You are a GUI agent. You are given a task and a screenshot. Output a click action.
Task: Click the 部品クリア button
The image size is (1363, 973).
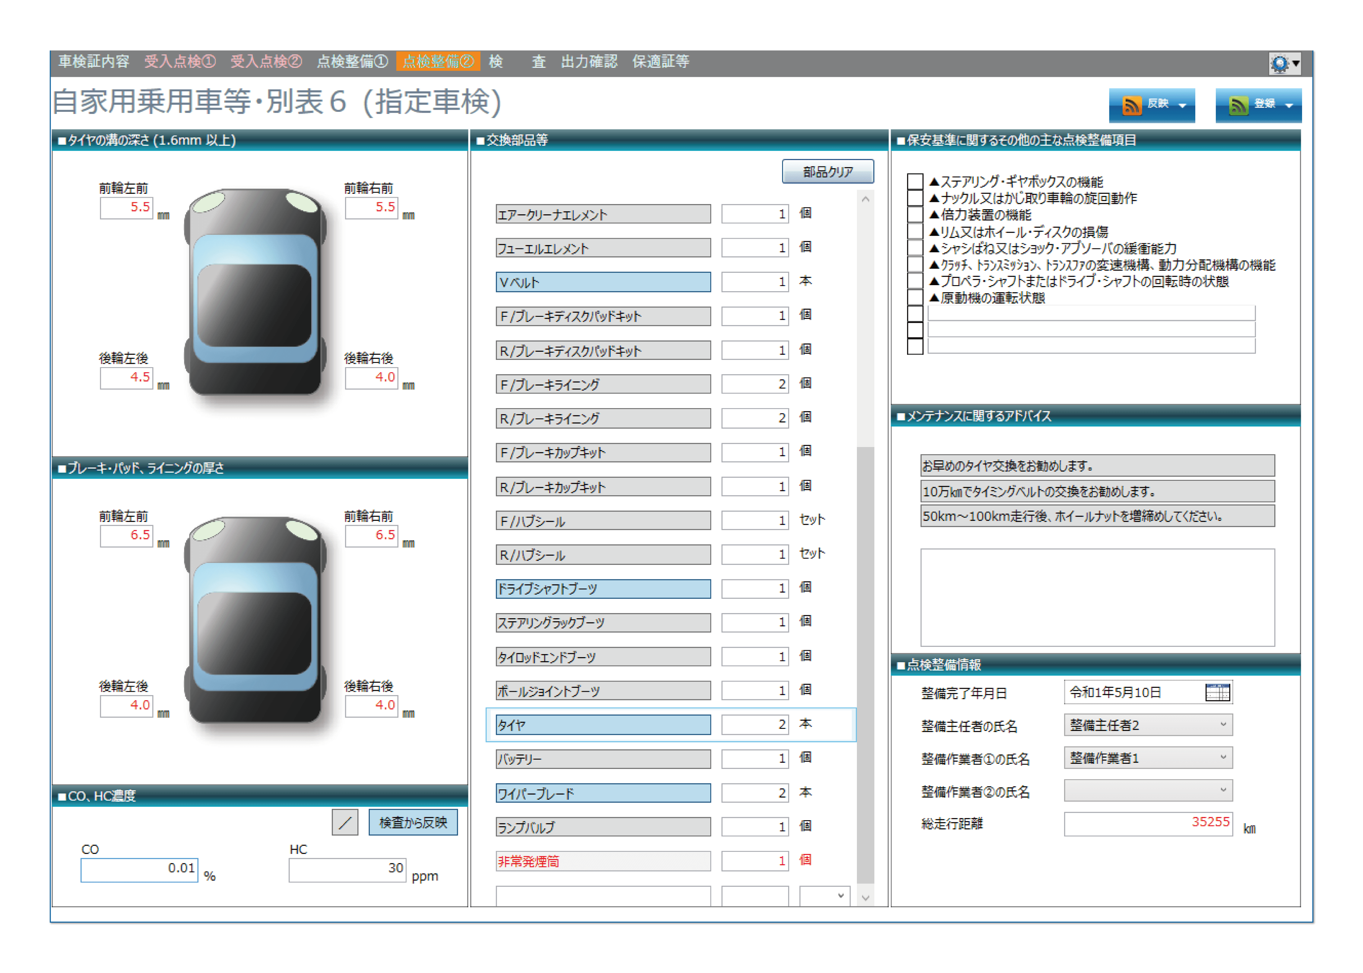click(x=827, y=171)
